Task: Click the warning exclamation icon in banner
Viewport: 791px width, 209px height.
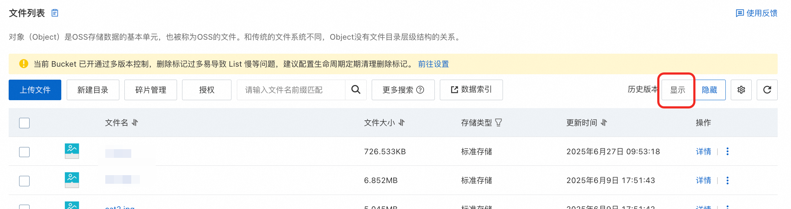Action: point(23,64)
